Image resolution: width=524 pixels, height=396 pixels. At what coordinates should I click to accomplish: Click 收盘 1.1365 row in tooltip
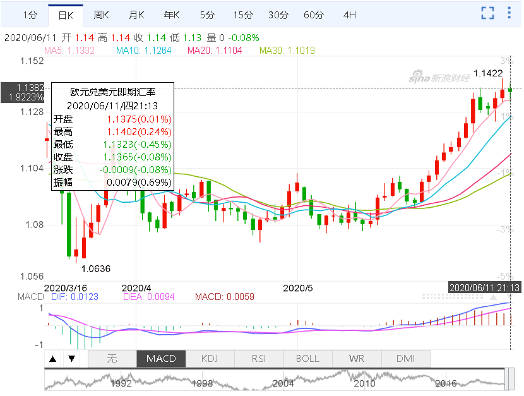112,157
